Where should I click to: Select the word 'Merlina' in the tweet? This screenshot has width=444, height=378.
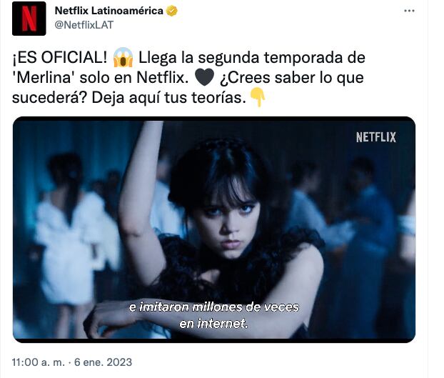click(44, 78)
